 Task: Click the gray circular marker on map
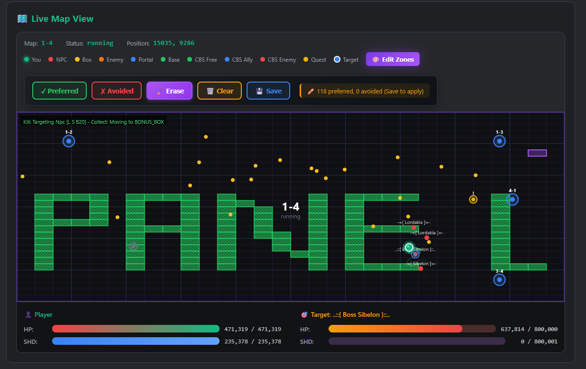pos(133,246)
